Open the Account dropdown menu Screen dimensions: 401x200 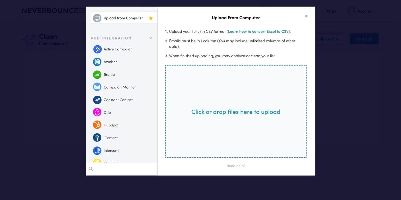[365, 11]
